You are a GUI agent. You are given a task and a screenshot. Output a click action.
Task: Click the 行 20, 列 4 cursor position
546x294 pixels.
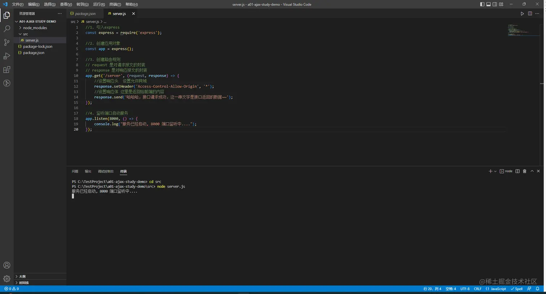tap(432, 289)
